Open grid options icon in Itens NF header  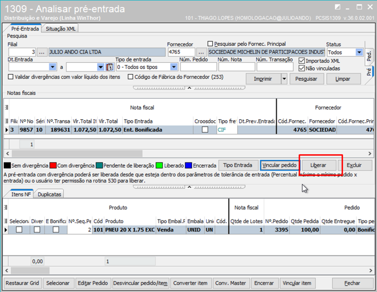point(6,221)
